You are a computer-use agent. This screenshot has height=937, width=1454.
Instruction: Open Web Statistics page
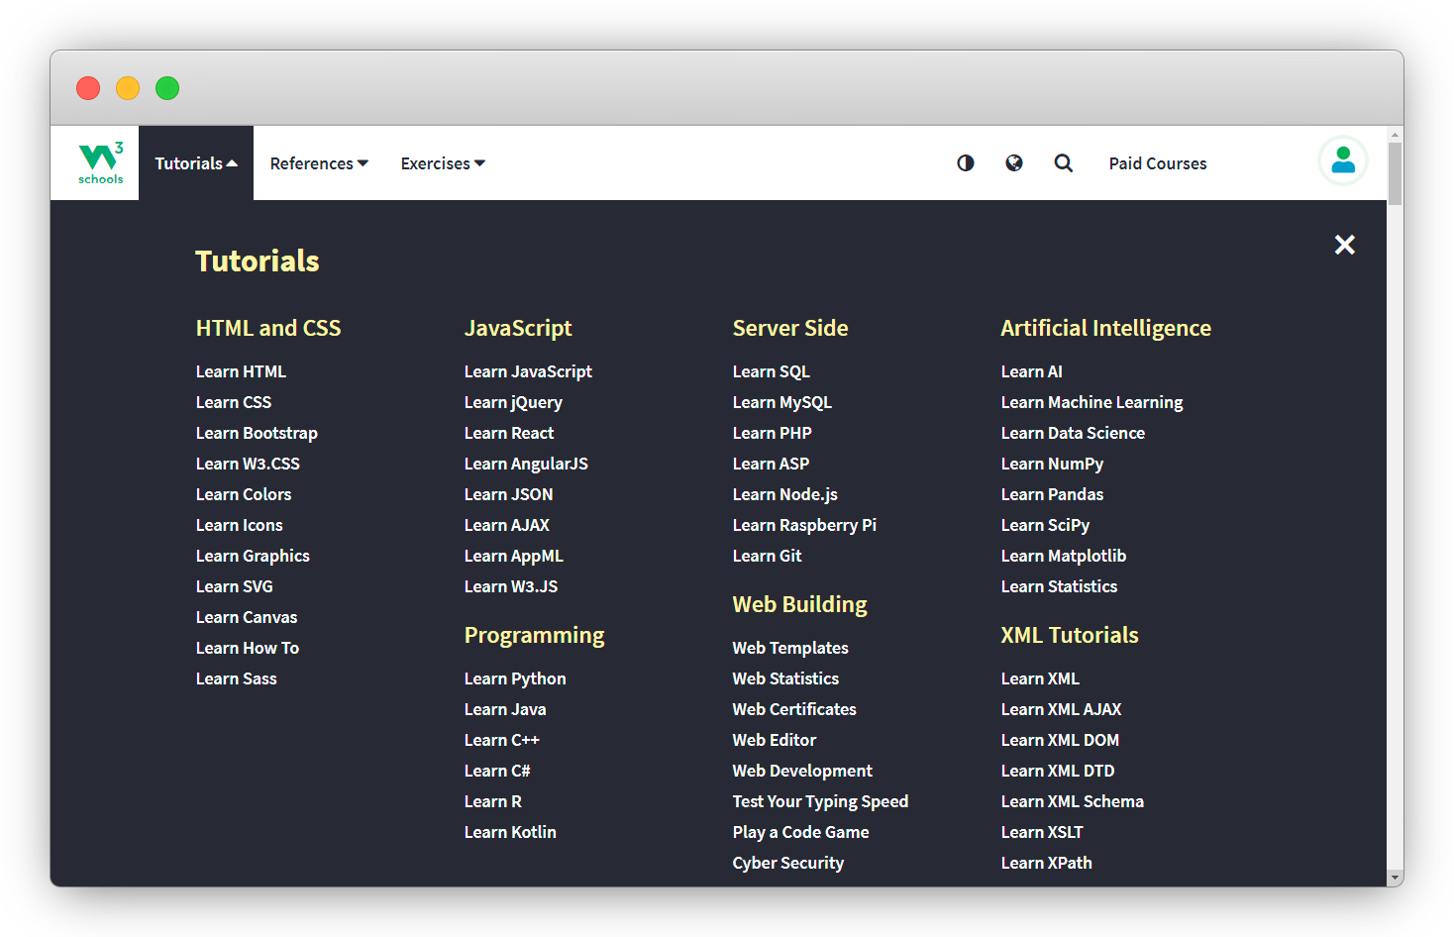785,678
